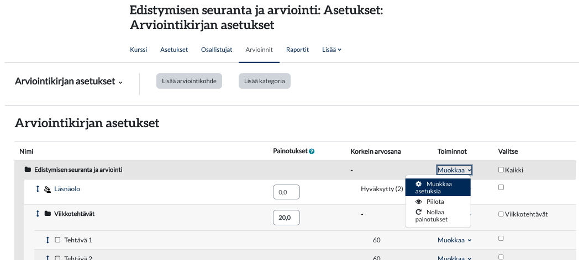The width and height of the screenshot is (579, 260).
Task: Check the Kaikki select-all checkbox
Action: tap(501, 170)
